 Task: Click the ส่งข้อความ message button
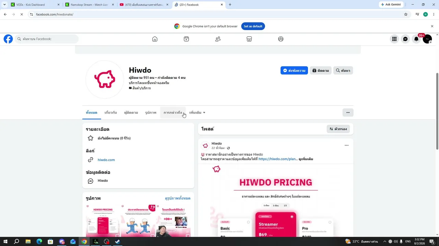294,70
